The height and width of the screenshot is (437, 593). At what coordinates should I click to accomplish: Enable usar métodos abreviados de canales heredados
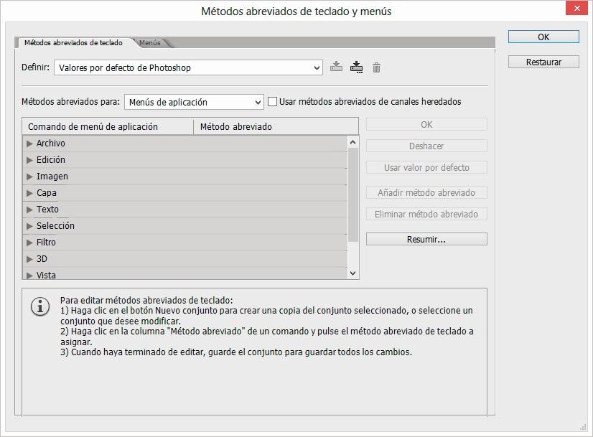(x=271, y=101)
